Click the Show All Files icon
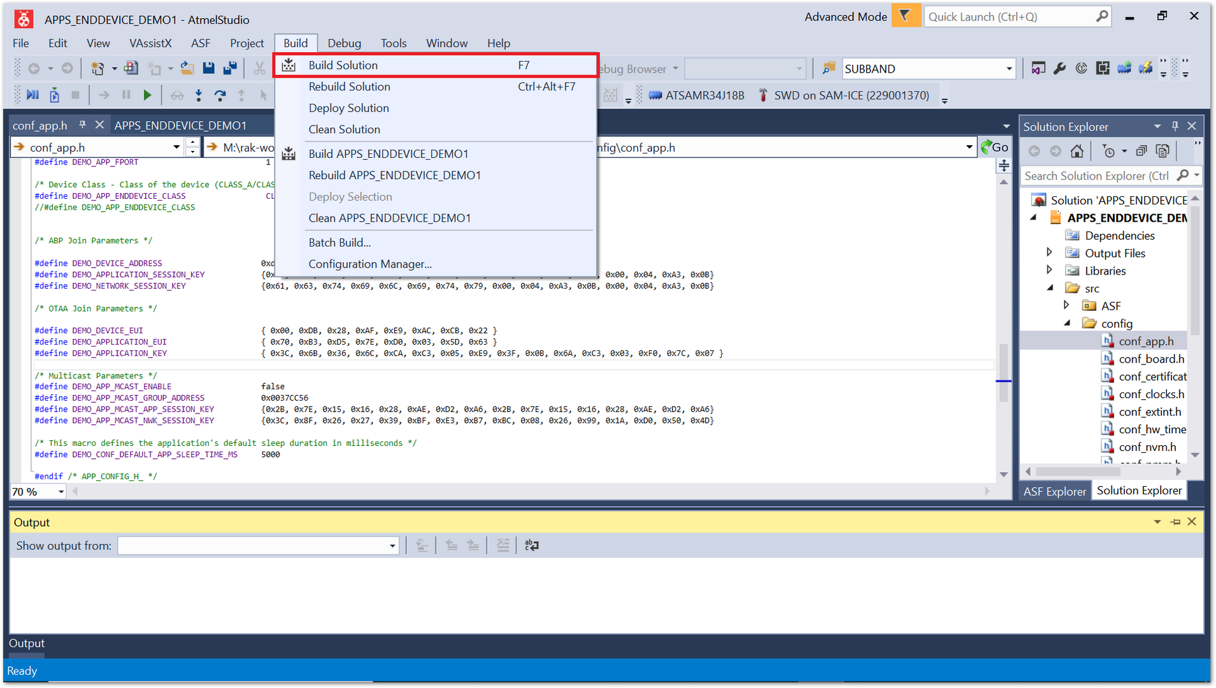This screenshot has height=688, width=1216. coord(1162,151)
